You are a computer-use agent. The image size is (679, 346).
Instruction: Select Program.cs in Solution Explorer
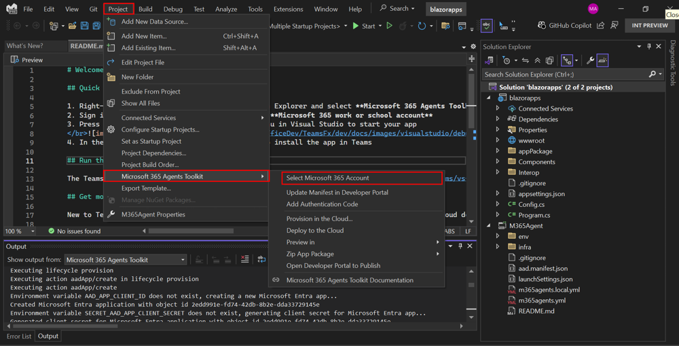tap(534, 215)
